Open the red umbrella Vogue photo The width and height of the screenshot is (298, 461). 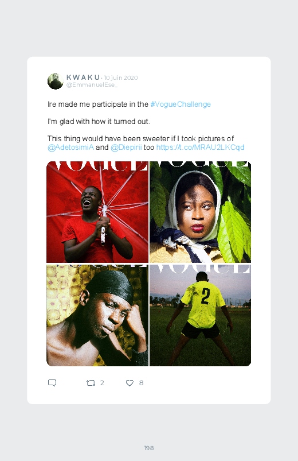(97, 212)
